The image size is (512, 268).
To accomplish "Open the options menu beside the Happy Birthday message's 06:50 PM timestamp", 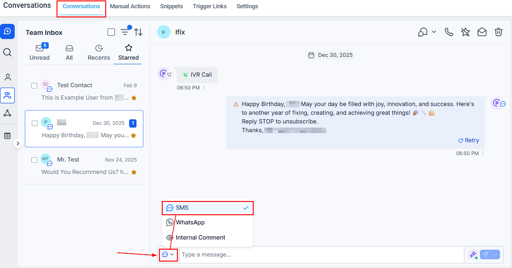I will point(483,154).
